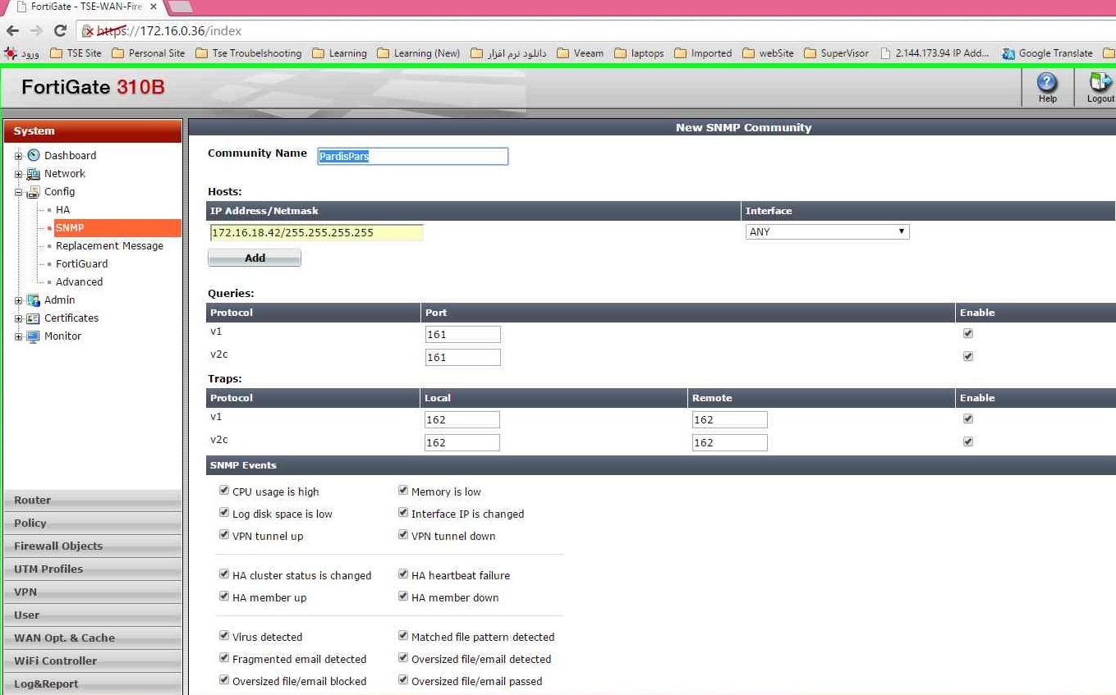Screen dimensions: 1116x695
Task: Click the Community Name input field
Action: click(413, 156)
